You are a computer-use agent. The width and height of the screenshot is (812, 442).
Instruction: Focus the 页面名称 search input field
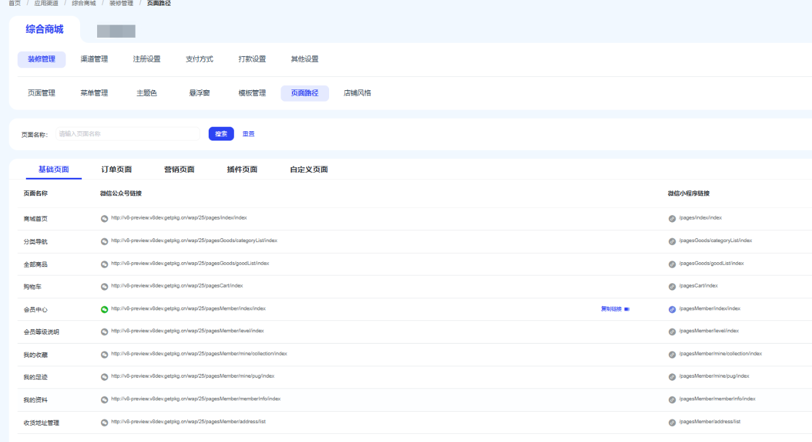[127, 134]
